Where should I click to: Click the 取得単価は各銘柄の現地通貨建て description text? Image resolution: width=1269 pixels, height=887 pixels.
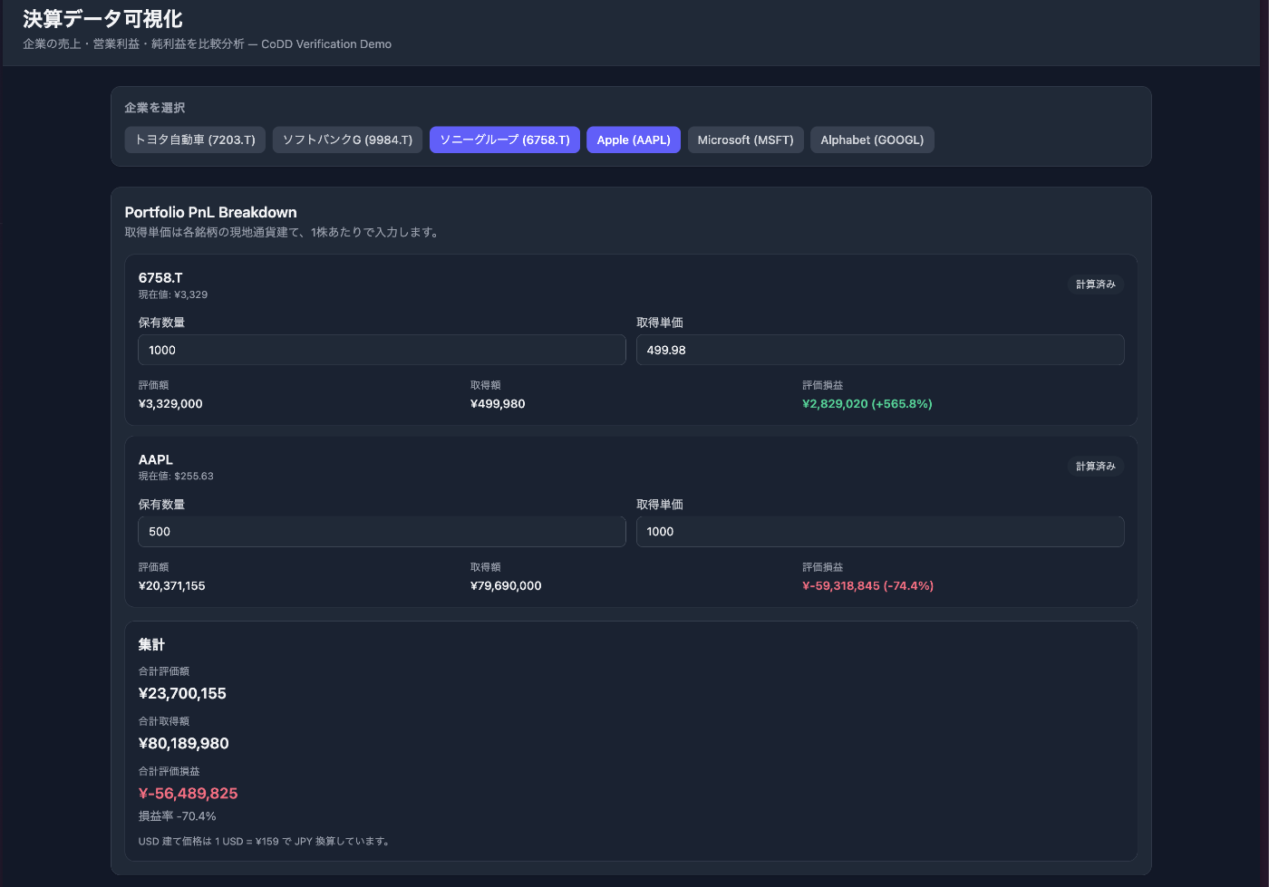283,233
